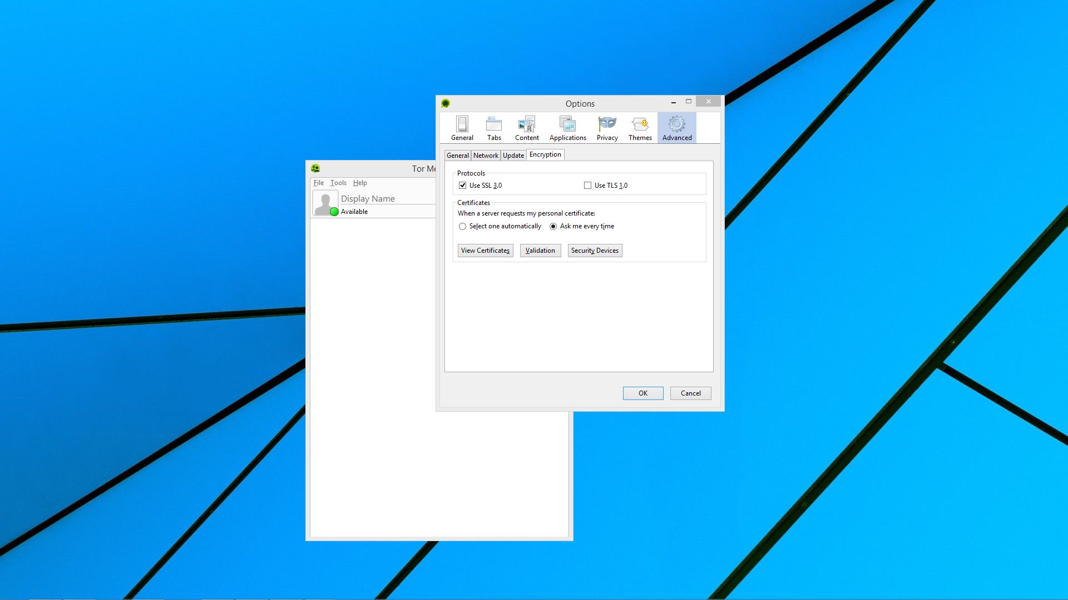1068x600 pixels.
Task: Open the Help menu in Tor Messenger
Action: (360, 183)
